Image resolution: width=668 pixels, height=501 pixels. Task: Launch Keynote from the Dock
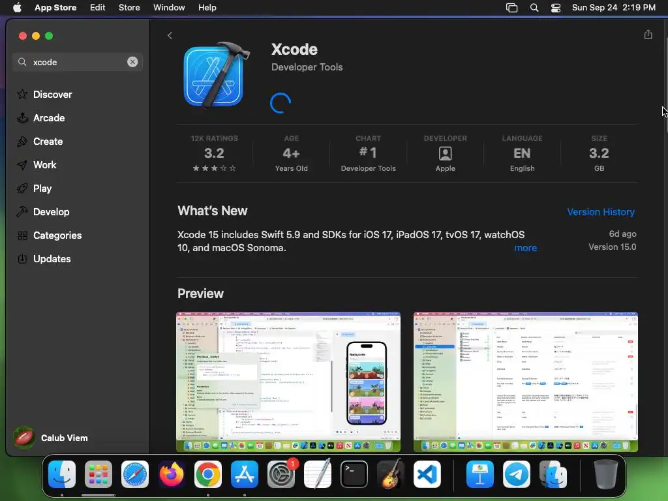[x=480, y=474]
